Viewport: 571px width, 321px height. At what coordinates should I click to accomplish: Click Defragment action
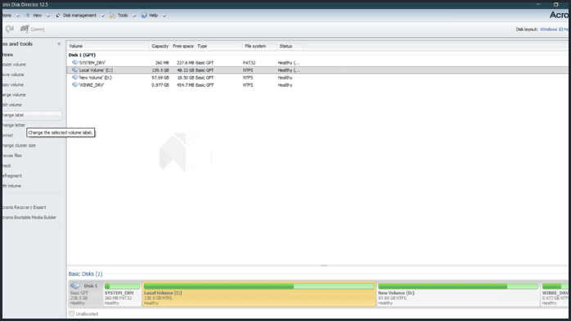[12, 175]
